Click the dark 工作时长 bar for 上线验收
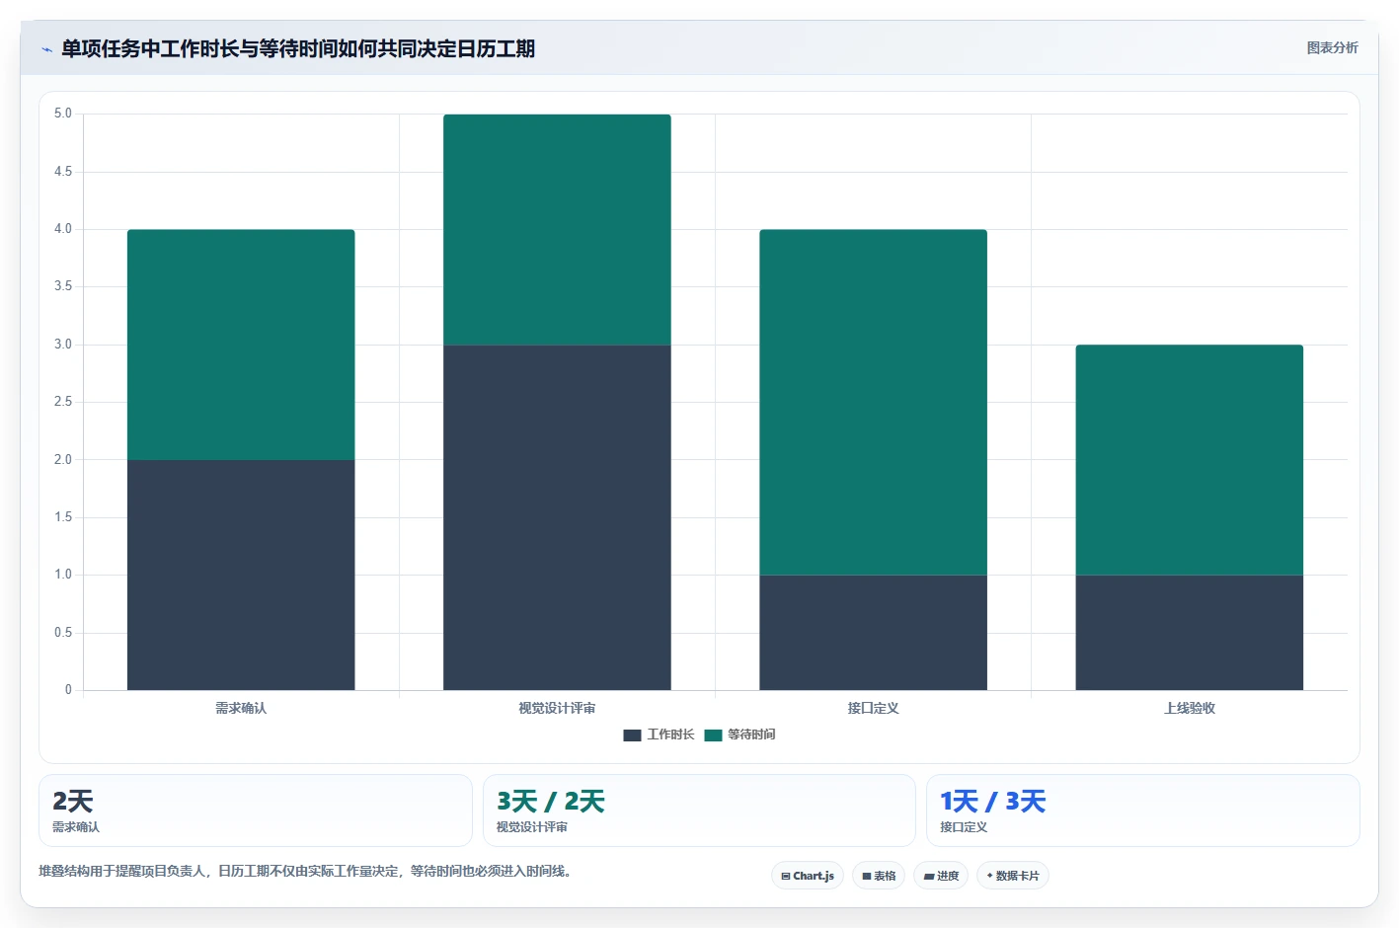1399x928 pixels. (1189, 633)
